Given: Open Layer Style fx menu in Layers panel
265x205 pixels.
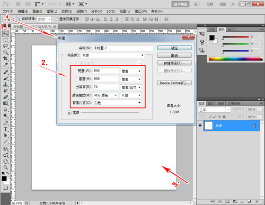Looking at the screenshot, I should point(220,201).
